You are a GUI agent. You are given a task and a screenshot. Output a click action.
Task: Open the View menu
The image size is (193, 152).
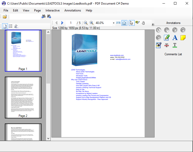(26, 10)
